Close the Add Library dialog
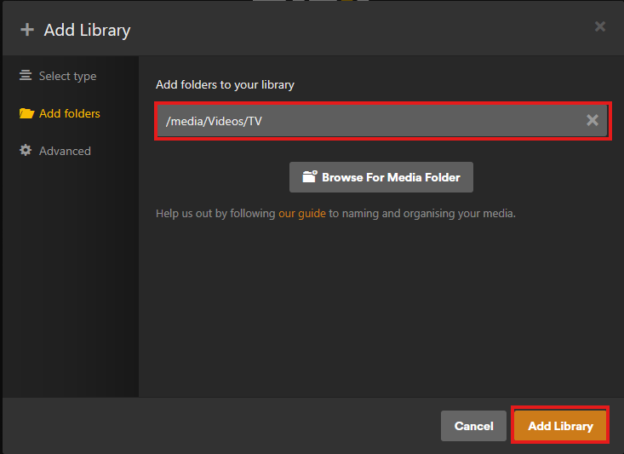This screenshot has height=454, width=624. [x=599, y=26]
